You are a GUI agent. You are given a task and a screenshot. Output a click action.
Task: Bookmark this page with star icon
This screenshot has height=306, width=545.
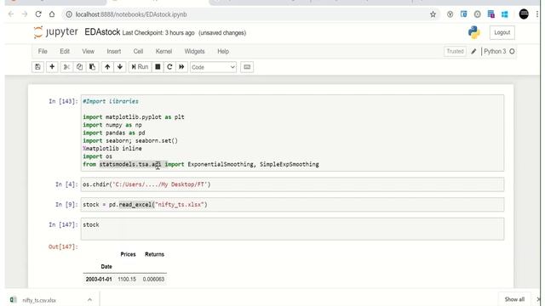click(x=433, y=14)
